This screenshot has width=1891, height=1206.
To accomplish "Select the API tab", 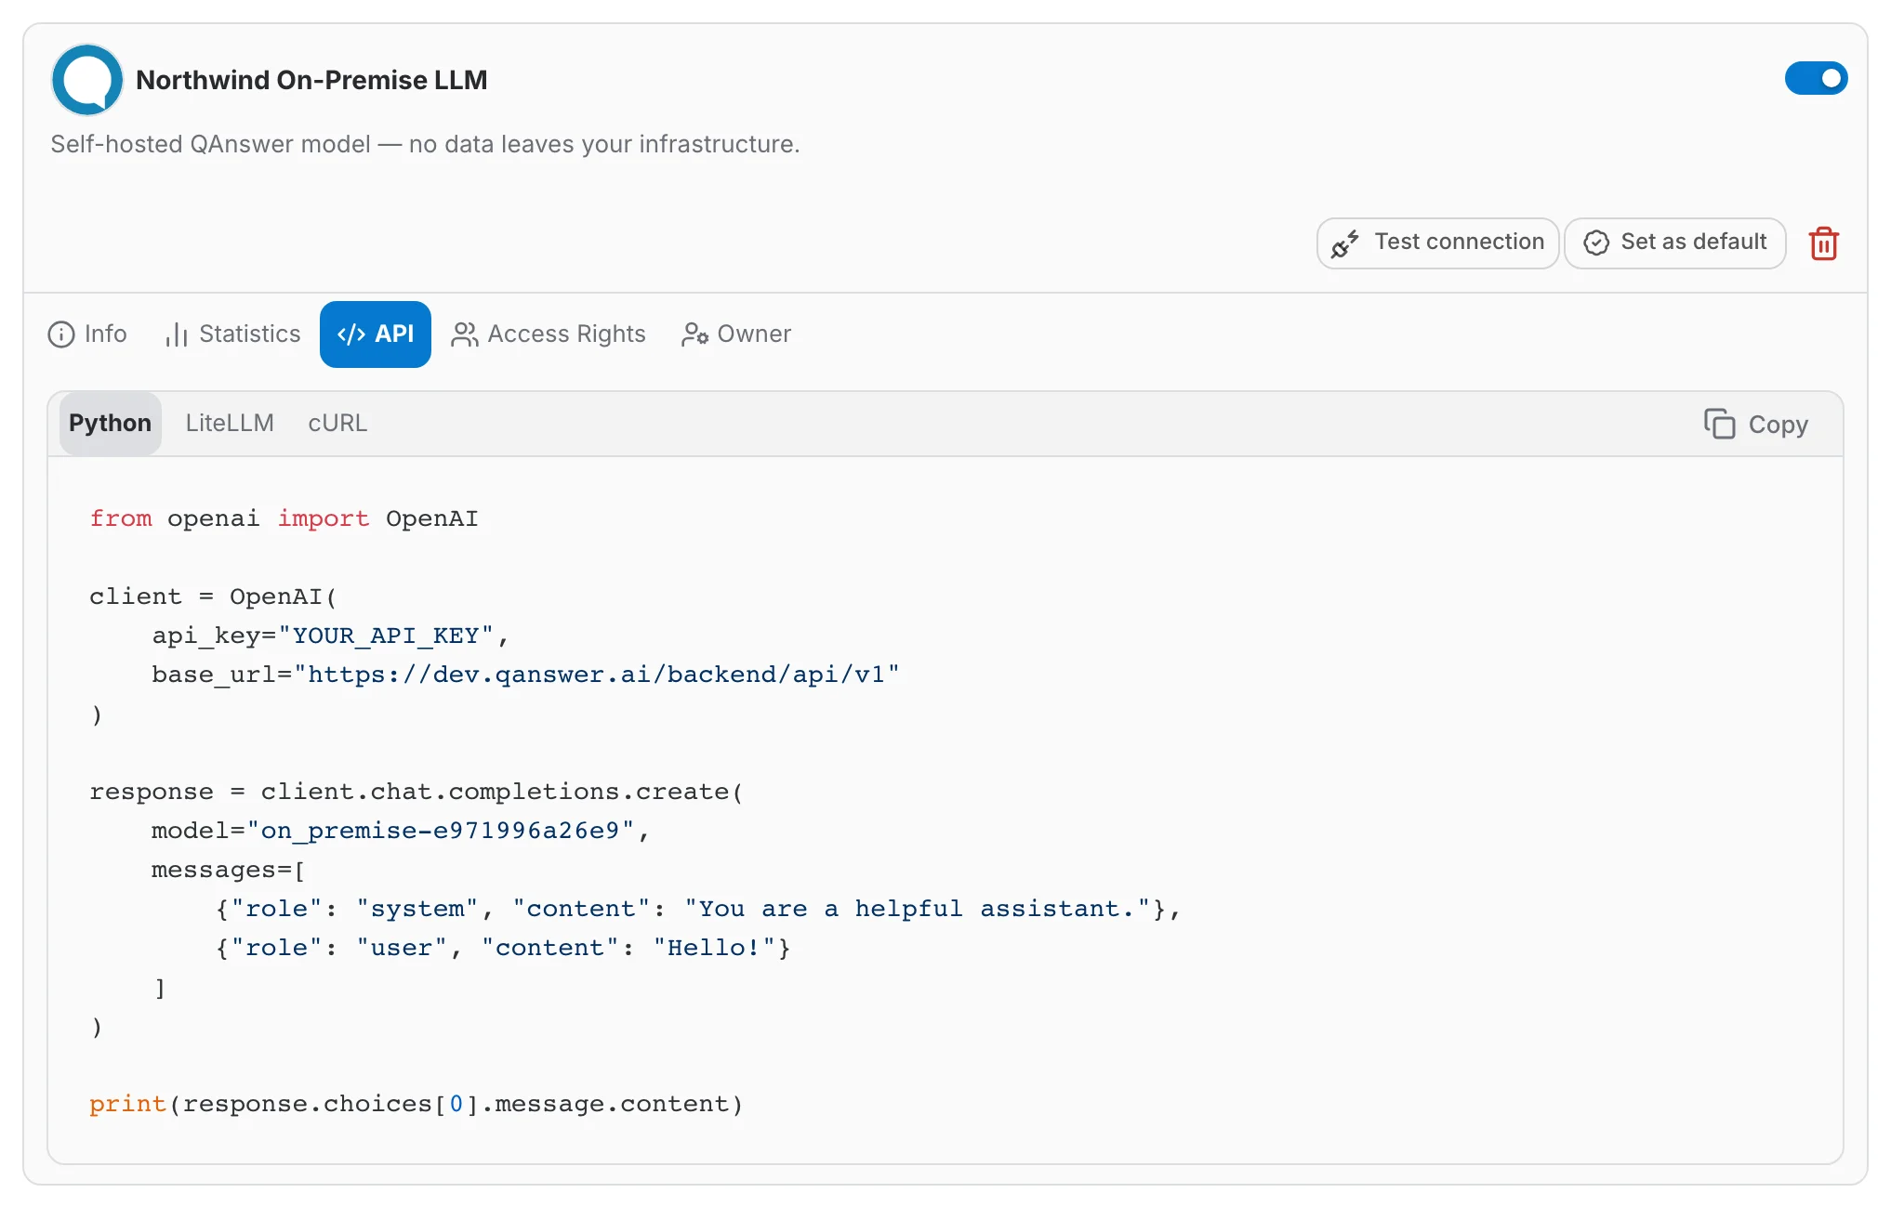I will coord(376,334).
